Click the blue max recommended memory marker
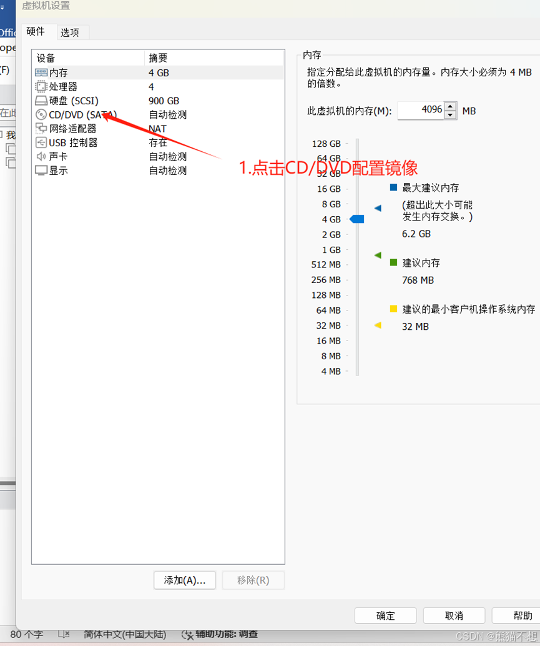This screenshot has width=540, height=646. [378, 208]
